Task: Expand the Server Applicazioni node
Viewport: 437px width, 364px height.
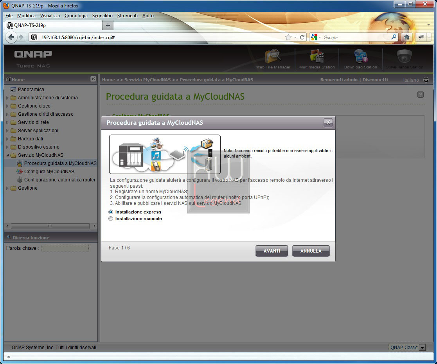Action: 7,131
